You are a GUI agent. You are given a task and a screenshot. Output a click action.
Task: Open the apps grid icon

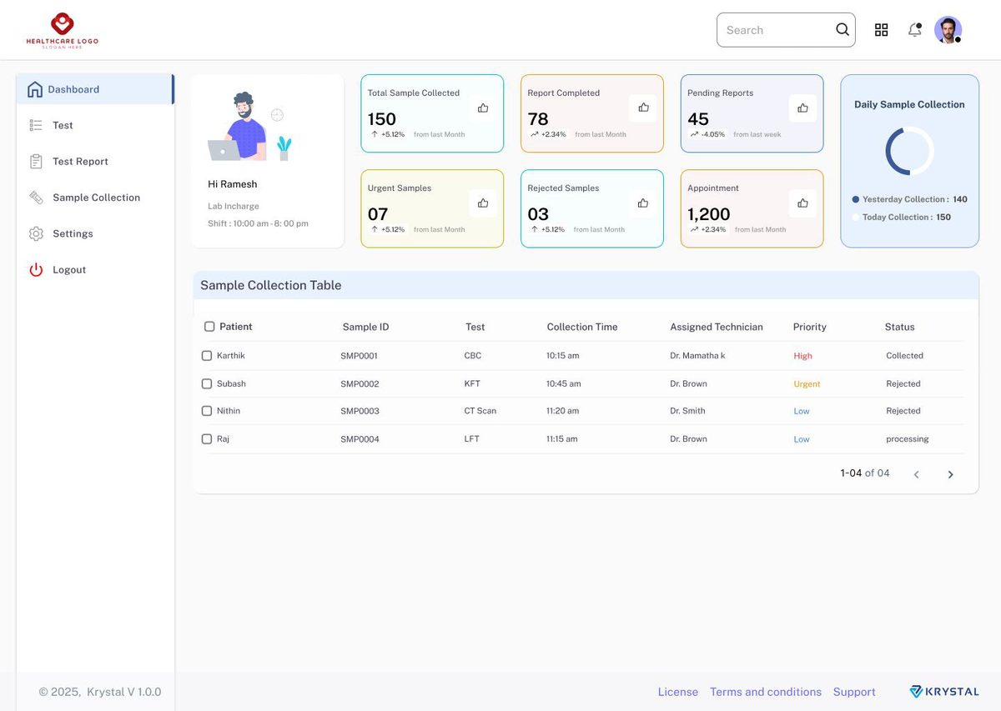point(881,30)
